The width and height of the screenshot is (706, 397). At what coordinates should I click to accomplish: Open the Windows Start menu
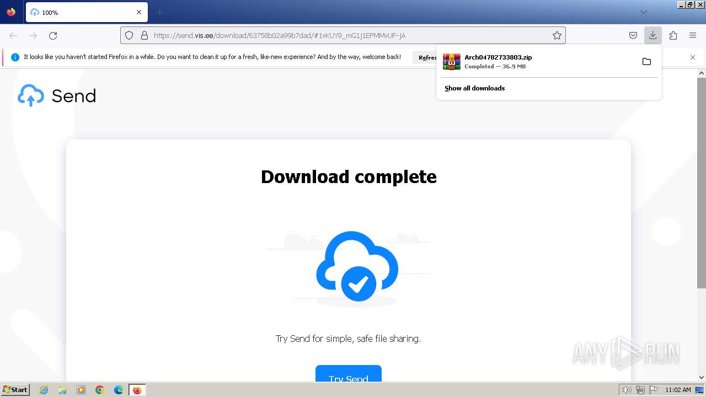(x=15, y=390)
